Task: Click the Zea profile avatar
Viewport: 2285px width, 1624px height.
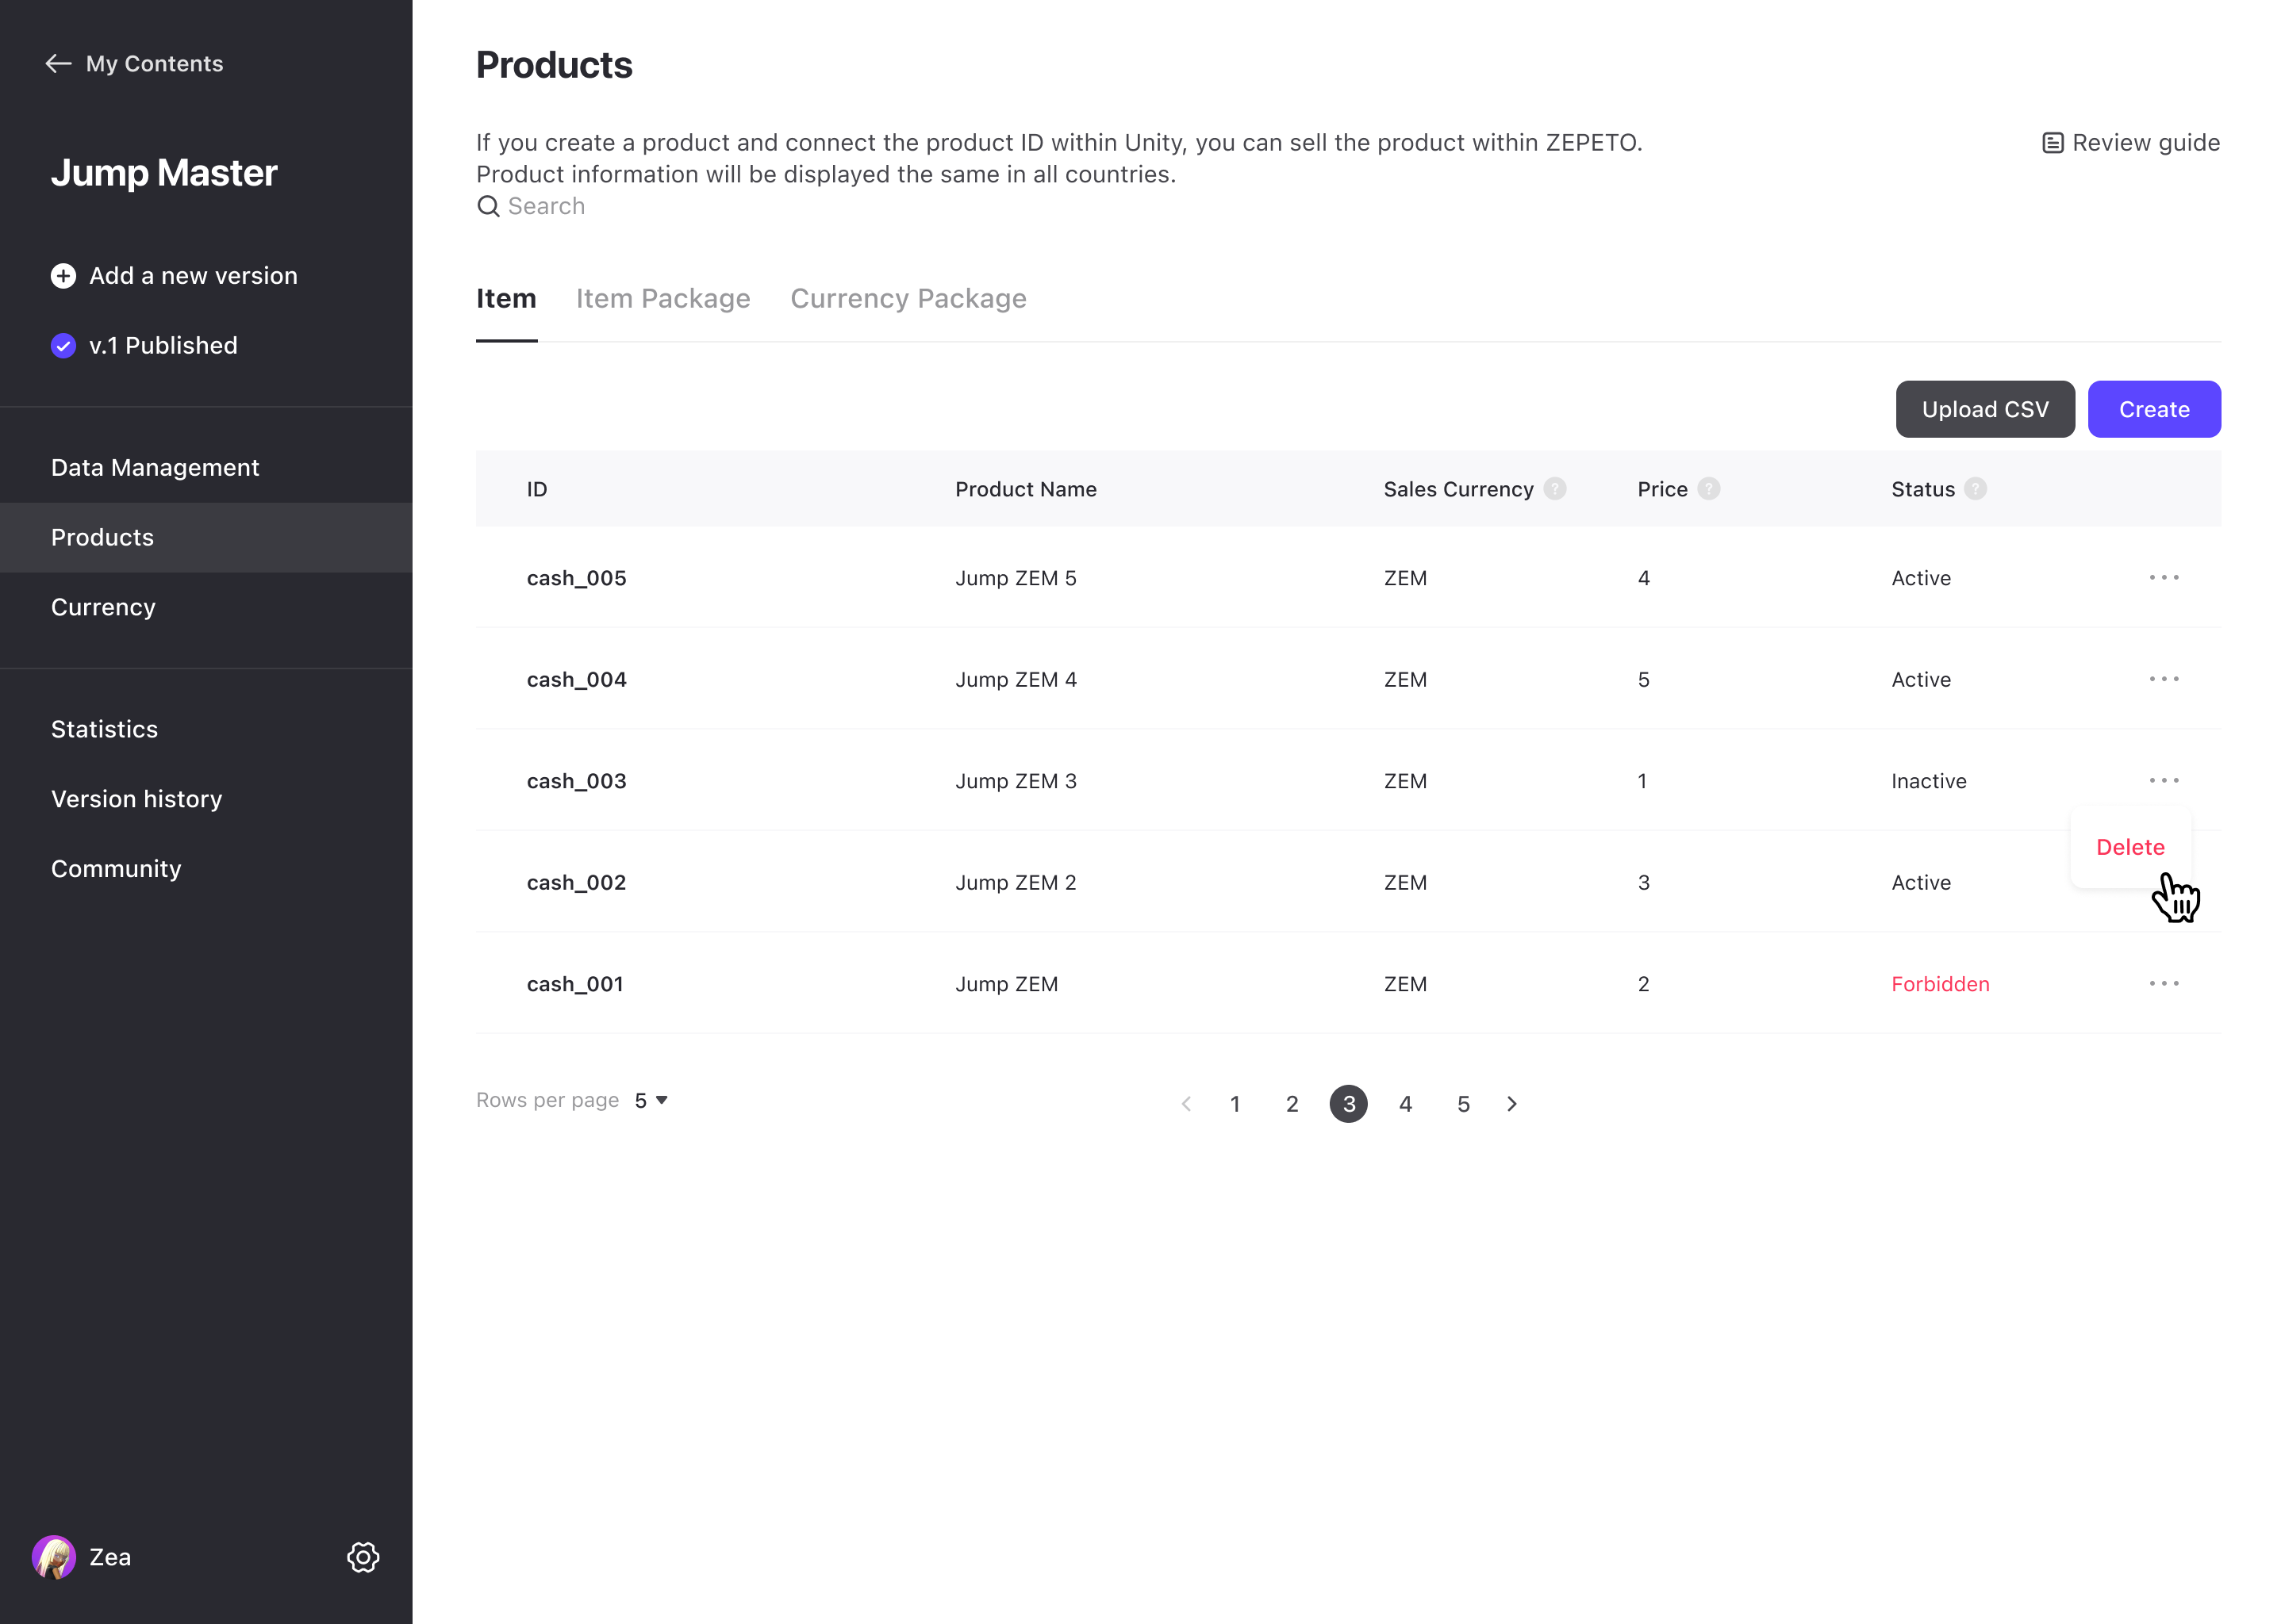Action: (x=54, y=1557)
